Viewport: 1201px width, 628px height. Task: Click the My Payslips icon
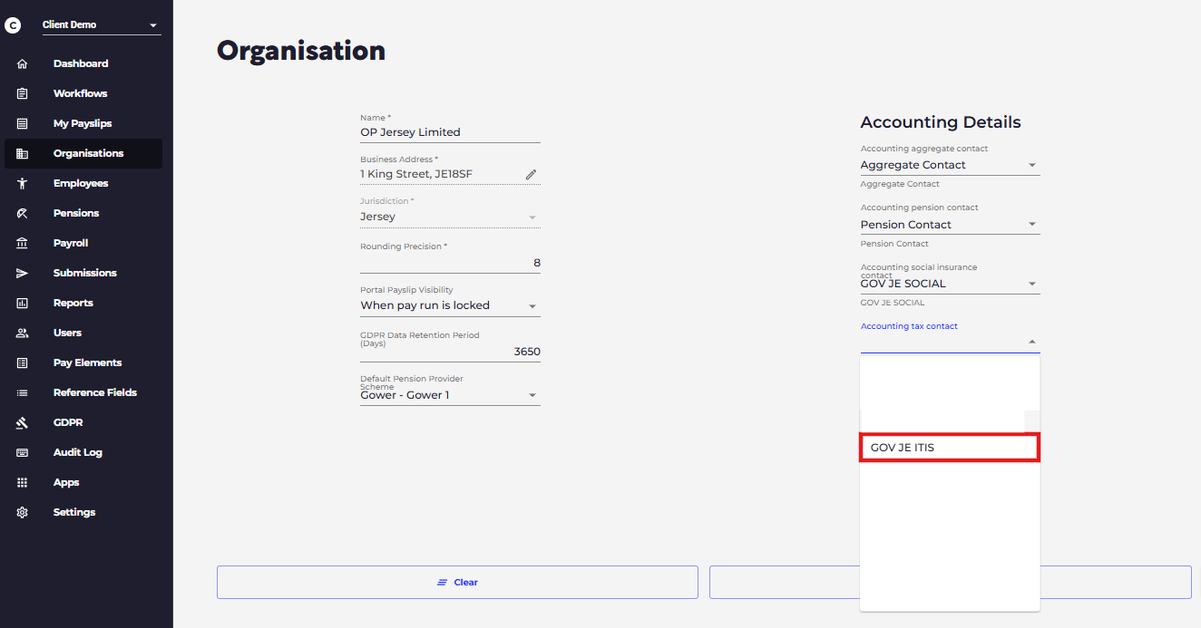point(23,123)
